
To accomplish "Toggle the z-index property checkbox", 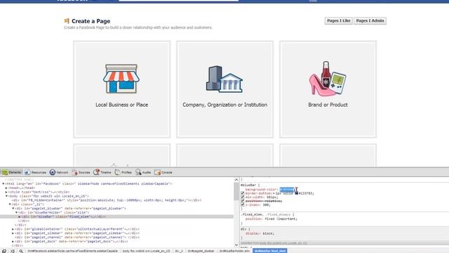I will click(x=243, y=205).
